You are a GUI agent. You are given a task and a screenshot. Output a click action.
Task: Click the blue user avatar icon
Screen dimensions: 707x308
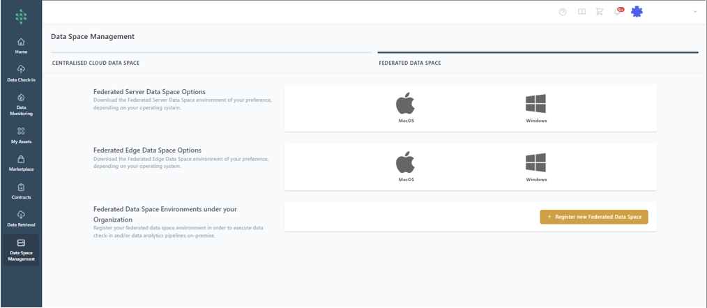point(637,12)
